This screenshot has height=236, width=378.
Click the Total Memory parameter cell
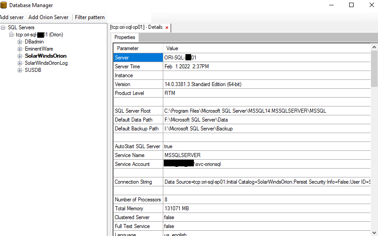pos(138,208)
